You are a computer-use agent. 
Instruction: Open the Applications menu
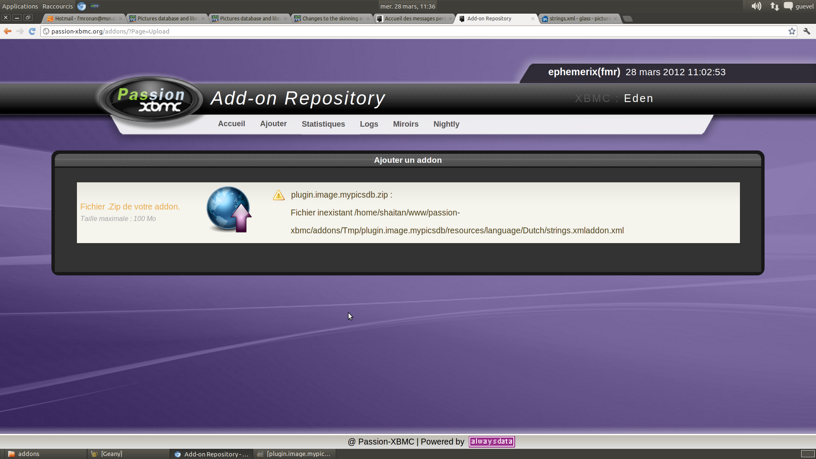tap(20, 6)
